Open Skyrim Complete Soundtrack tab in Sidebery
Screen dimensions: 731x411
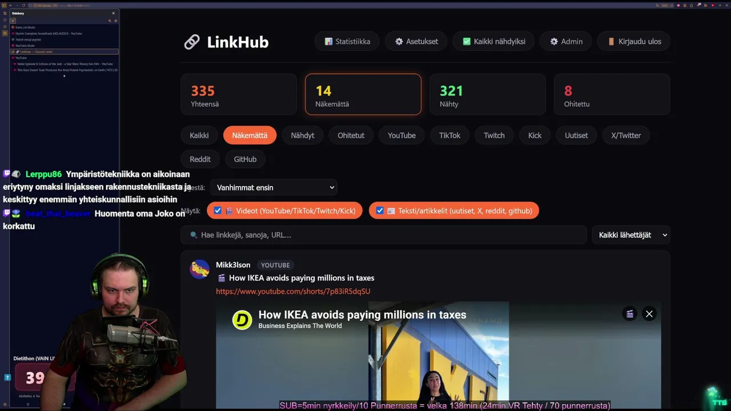(64, 34)
